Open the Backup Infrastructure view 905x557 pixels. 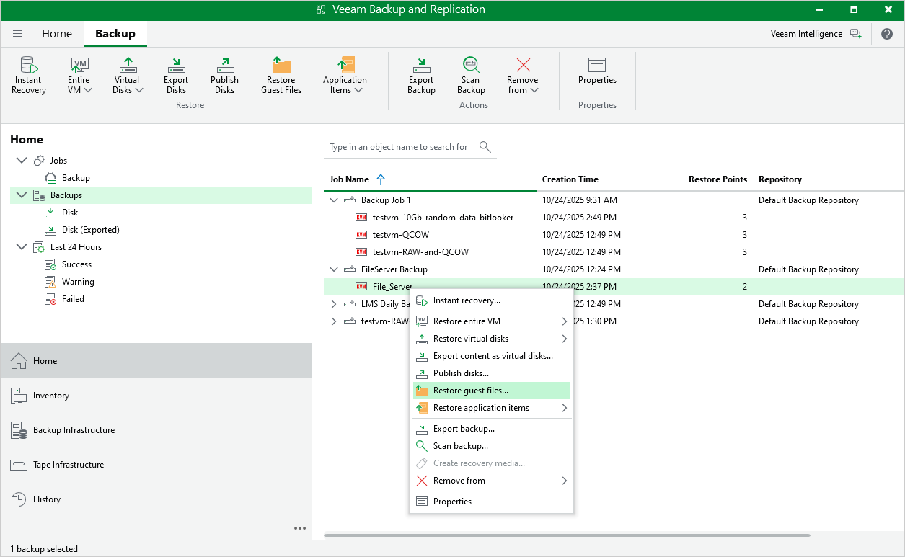pyautogui.click(x=156, y=429)
